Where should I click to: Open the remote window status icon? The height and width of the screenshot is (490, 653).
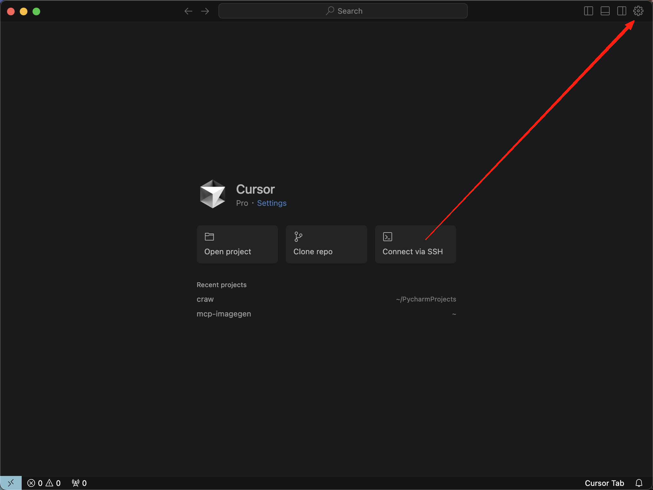tap(11, 483)
